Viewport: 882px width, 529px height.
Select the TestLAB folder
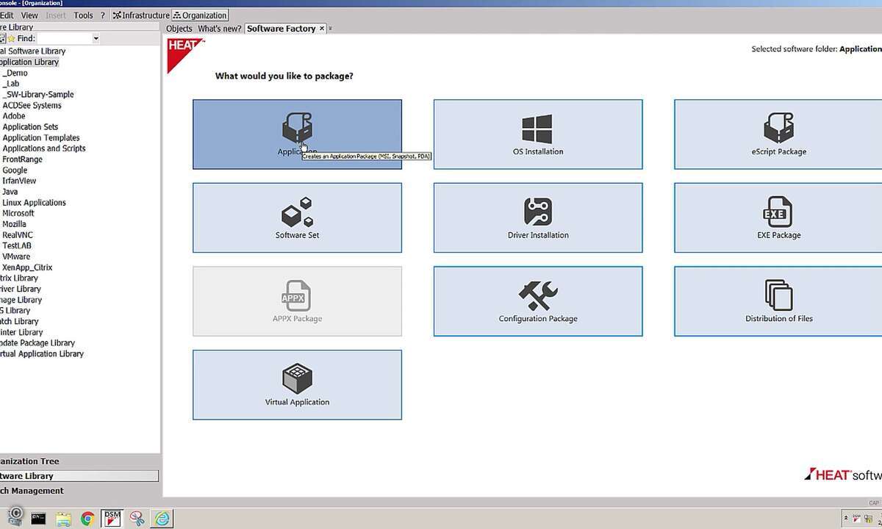pos(17,245)
